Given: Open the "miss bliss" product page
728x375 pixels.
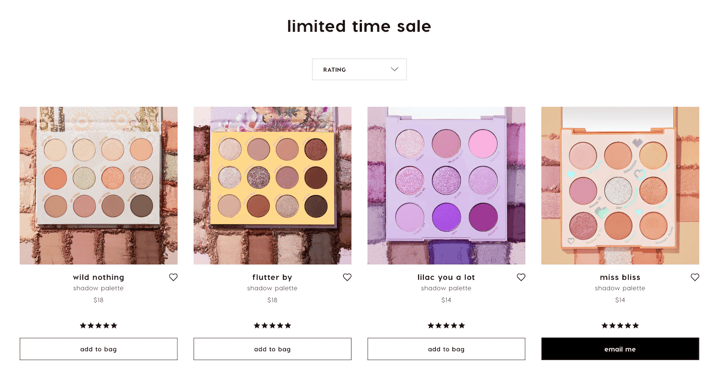Looking at the screenshot, I should pos(620,277).
